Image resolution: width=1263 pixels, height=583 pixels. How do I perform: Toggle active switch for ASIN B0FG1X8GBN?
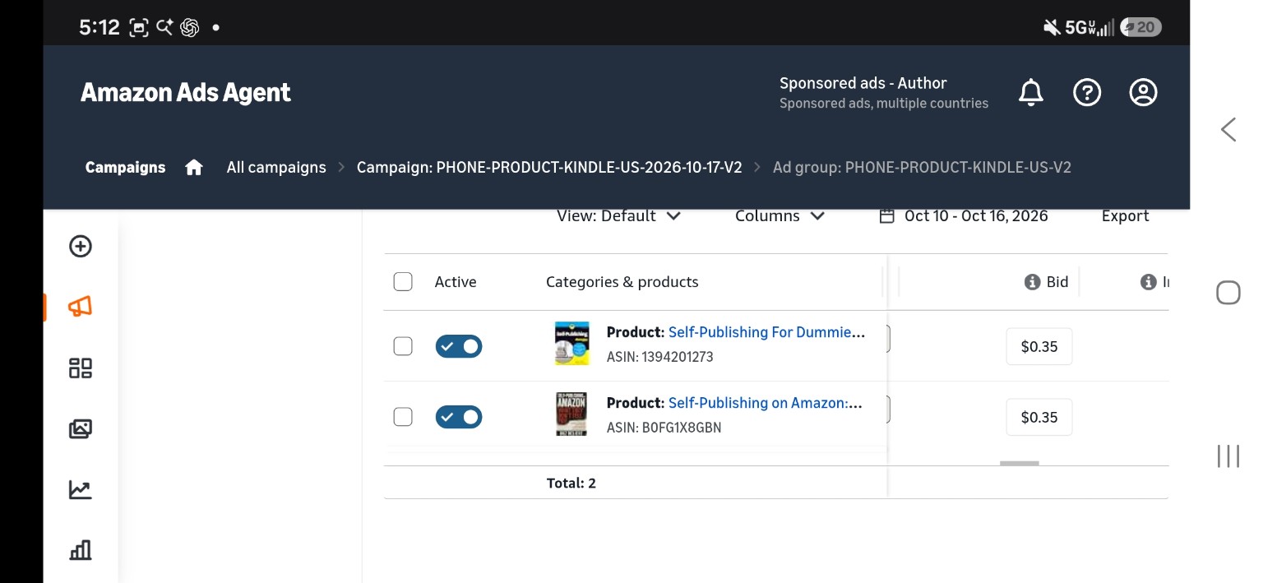(459, 417)
